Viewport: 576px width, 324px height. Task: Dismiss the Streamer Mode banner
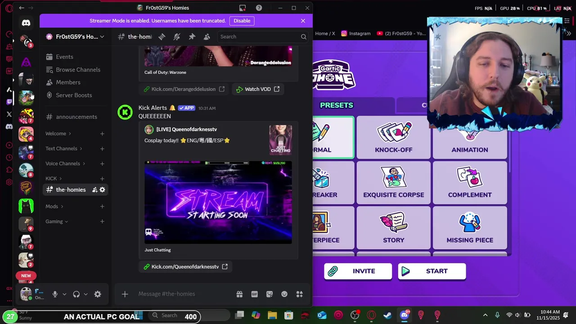(x=303, y=21)
